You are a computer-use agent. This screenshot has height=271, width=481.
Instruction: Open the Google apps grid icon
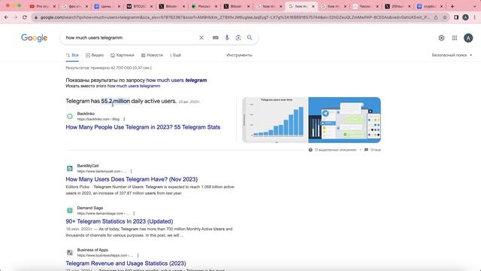pos(454,38)
